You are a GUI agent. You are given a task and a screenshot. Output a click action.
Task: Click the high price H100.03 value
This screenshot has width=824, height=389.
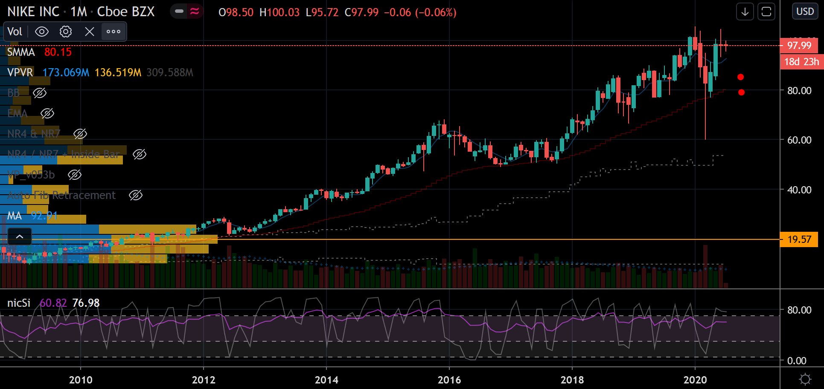(280, 12)
